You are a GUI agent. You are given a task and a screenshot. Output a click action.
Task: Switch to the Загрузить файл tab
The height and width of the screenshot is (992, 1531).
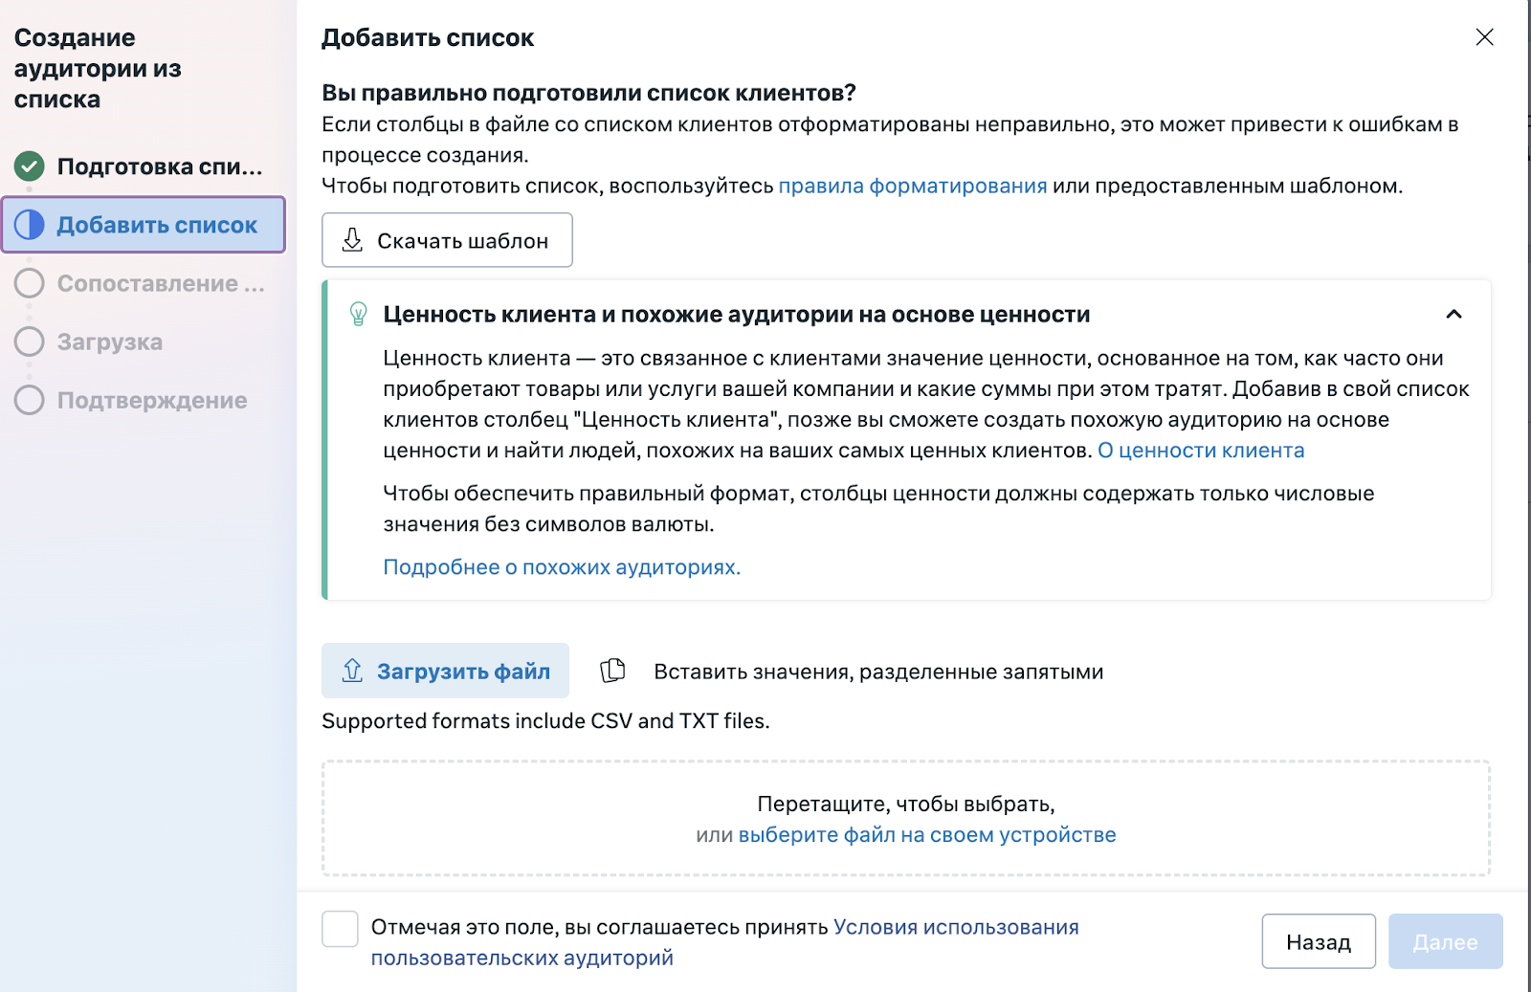[x=445, y=671]
